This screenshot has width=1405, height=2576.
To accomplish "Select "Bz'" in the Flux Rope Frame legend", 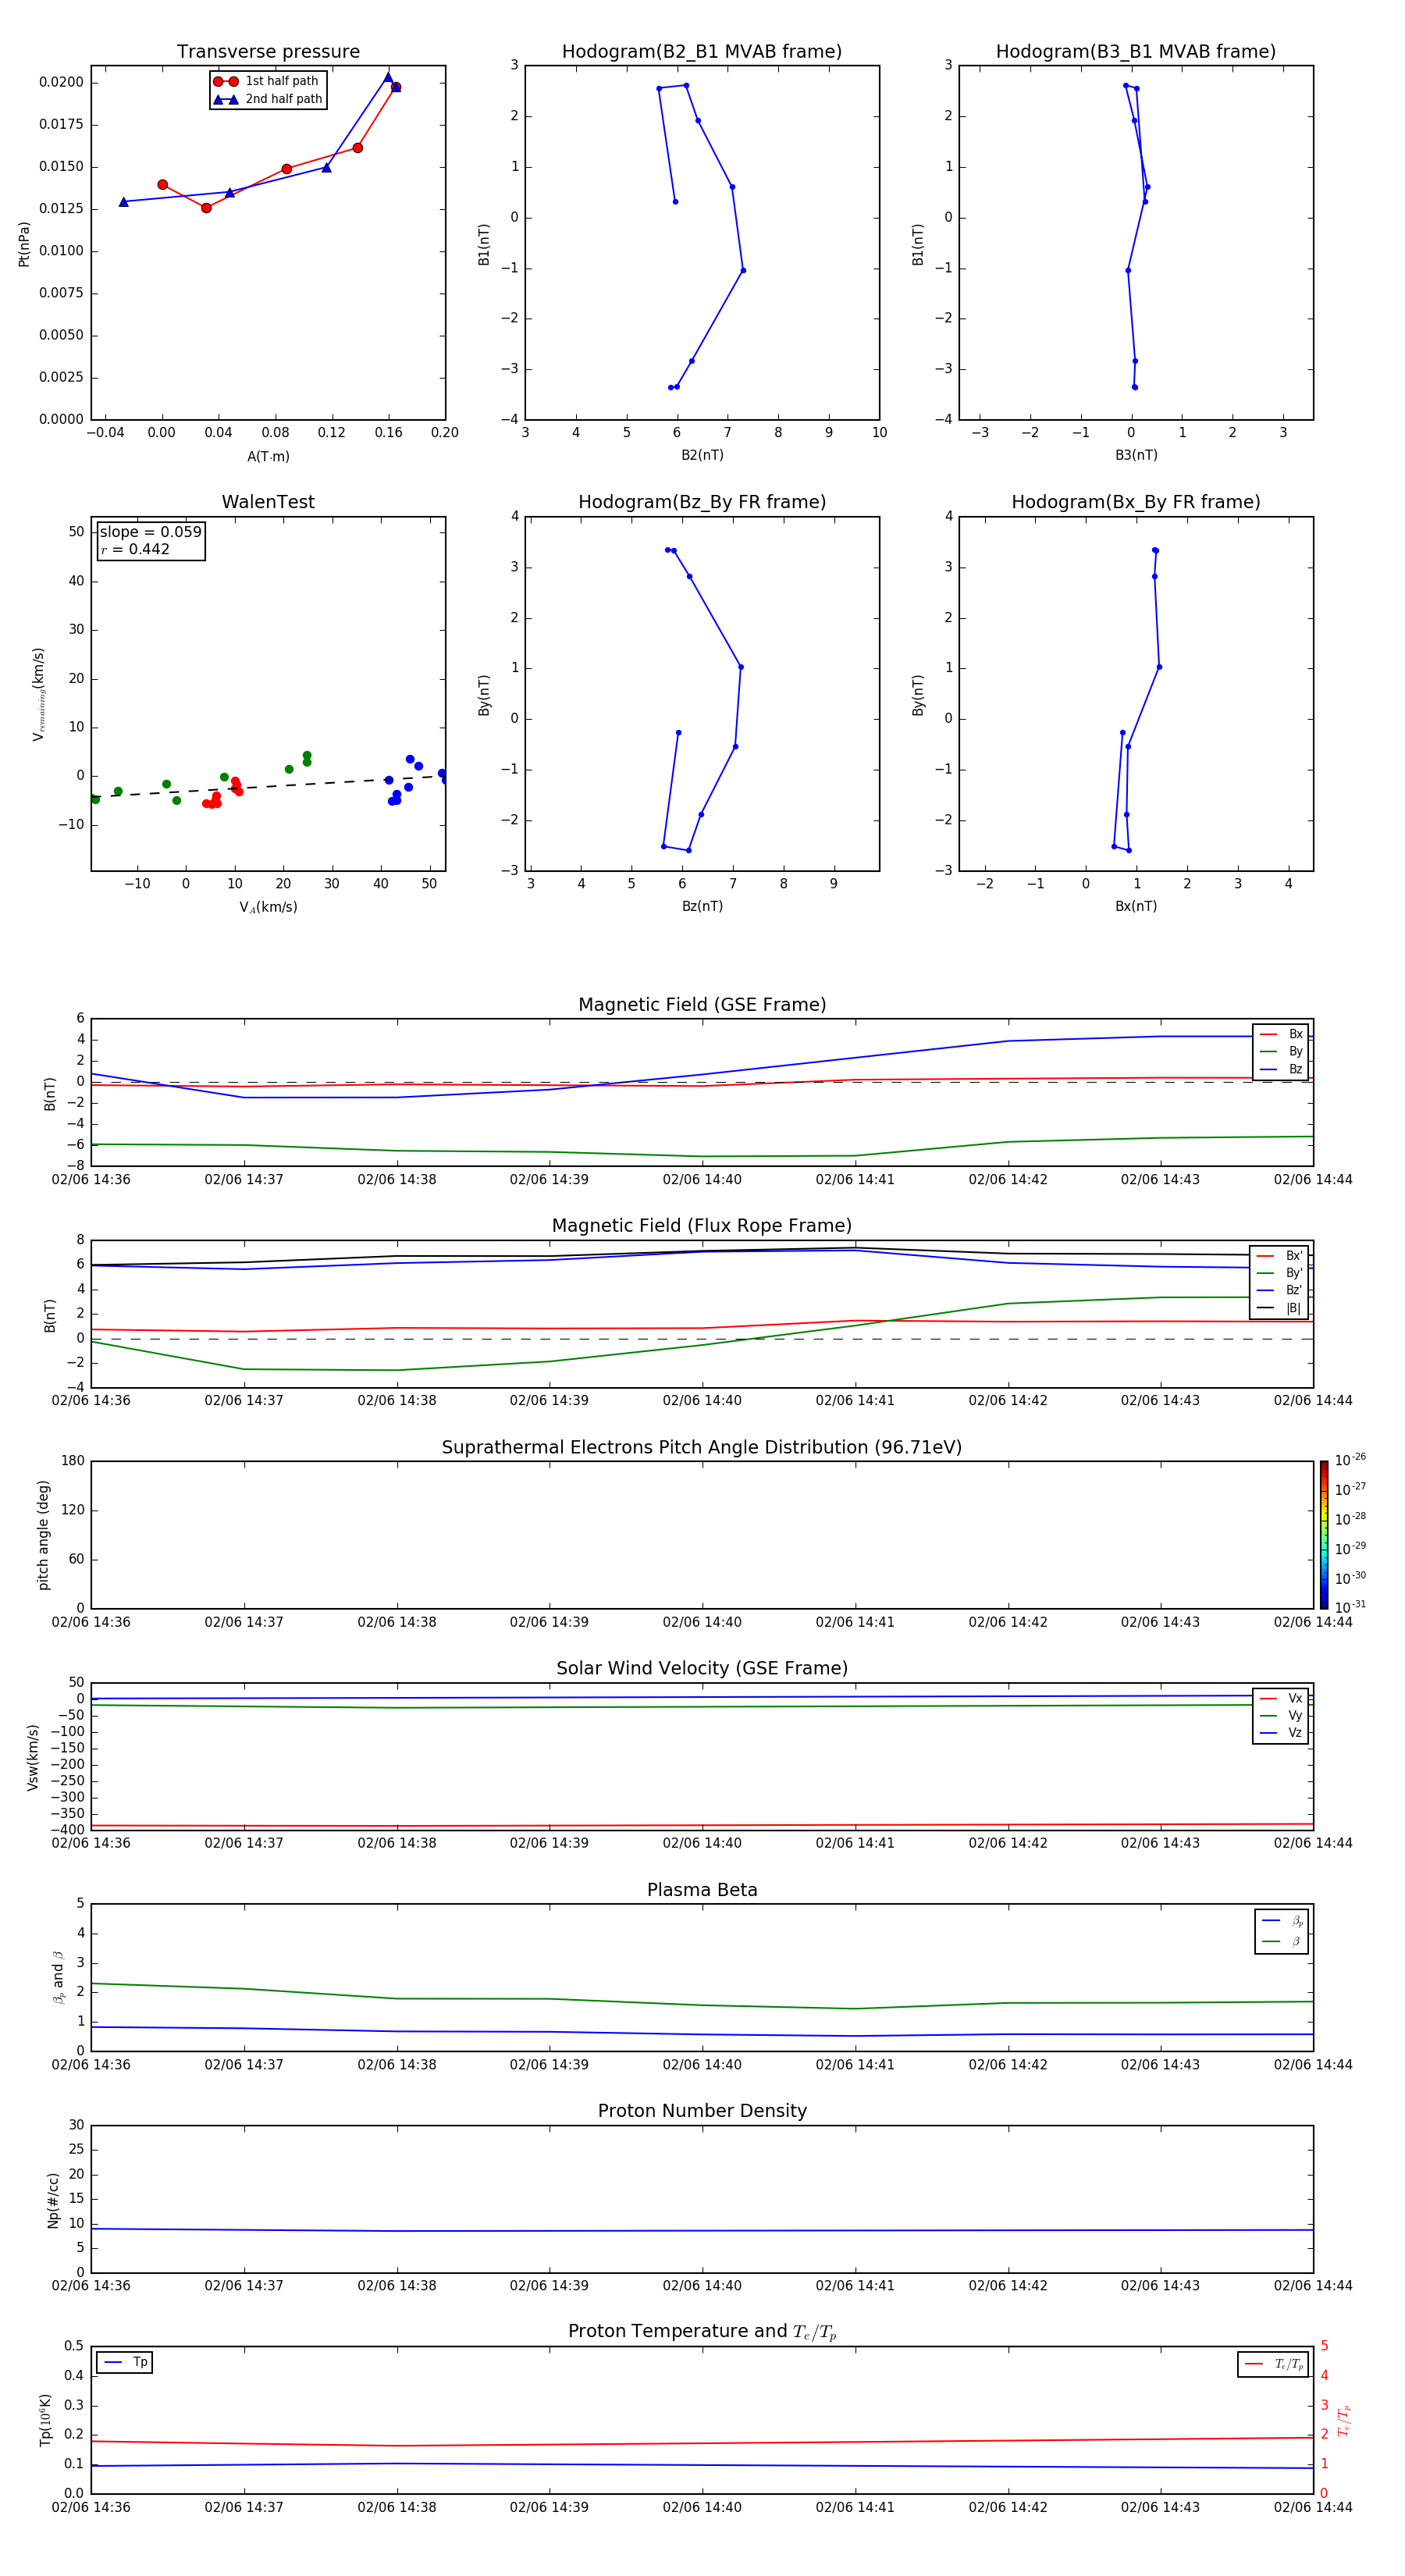I will point(1280,1291).
